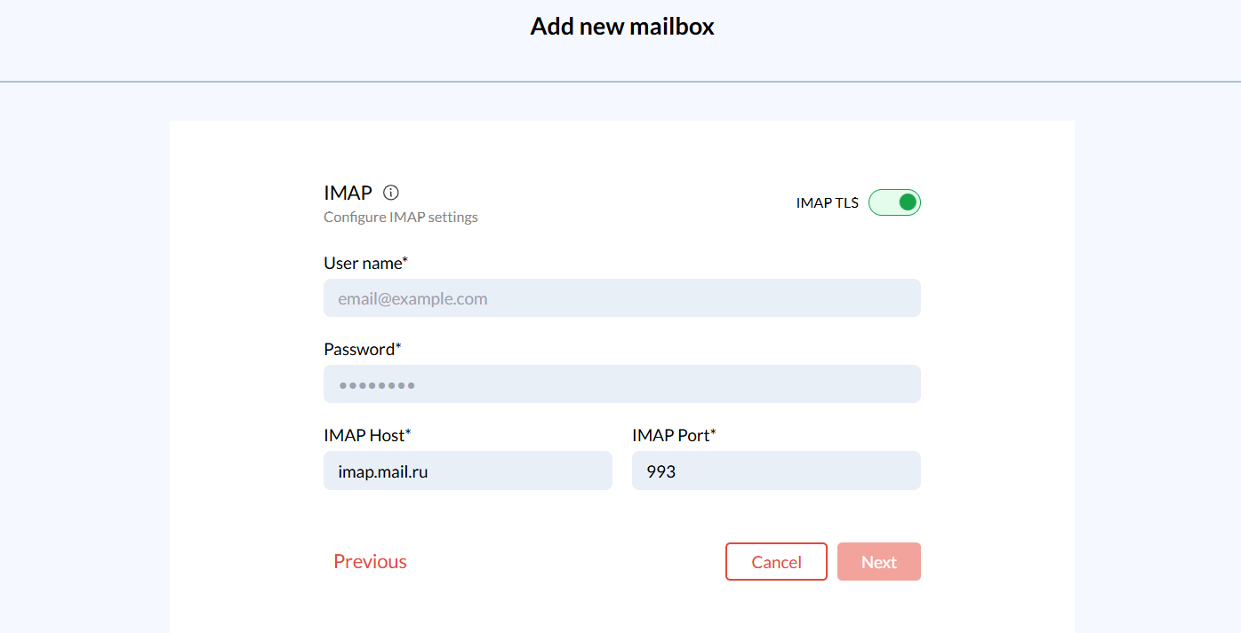Screen dimensions: 1241x633
Task: Click IMAP Host field containing imap.mail.ru
Action: click(x=468, y=471)
